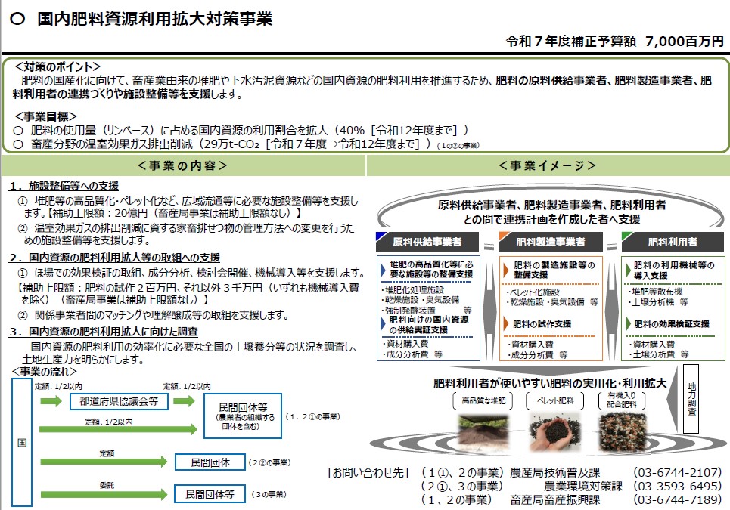Click the green arrow pointing to 都道府県協議会等
This screenshot has width=730, height=510.
coord(52,401)
